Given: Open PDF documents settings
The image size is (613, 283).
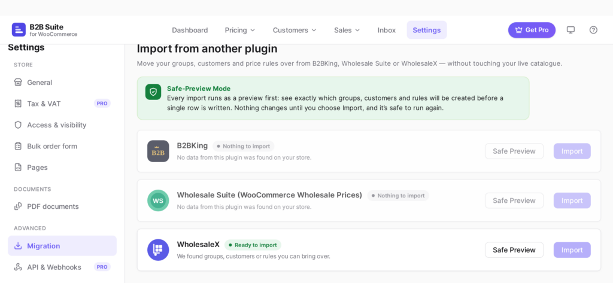Looking at the screenshot, I should pyautogui.click(x=62, y=206).
